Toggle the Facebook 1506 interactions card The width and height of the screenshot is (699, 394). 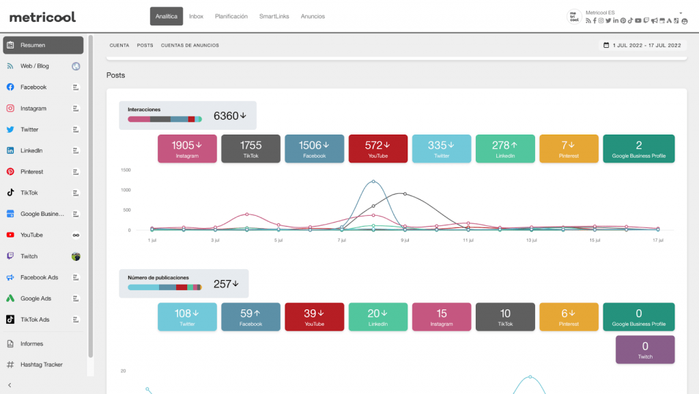[314, 149]
